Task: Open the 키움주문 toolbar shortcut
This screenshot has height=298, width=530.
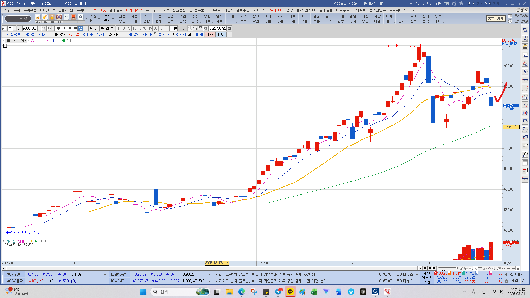Action: click(x=134, y=19)
